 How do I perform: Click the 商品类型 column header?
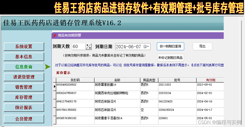(149, 80)
